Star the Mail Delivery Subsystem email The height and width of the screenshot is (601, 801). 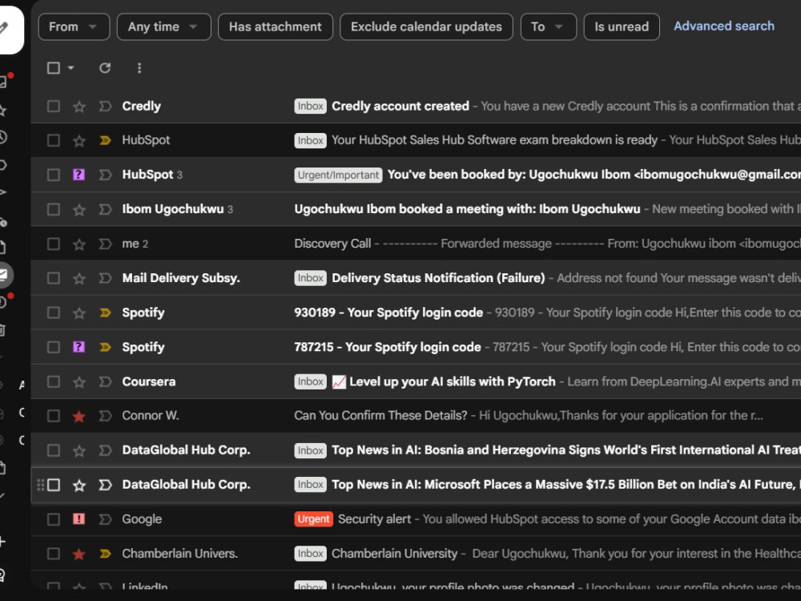pyautogui.click(x=78, y=279)
